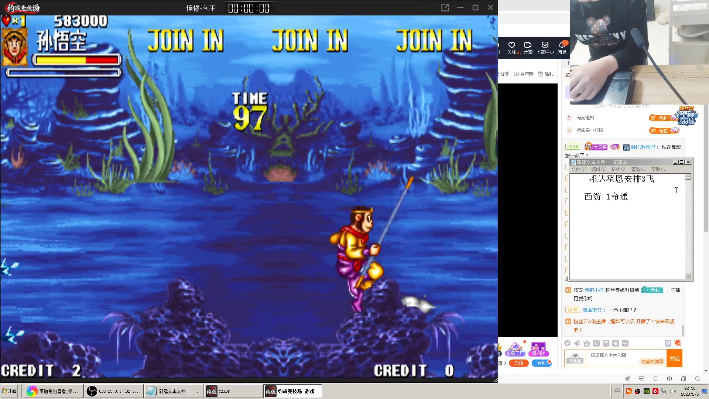Viewport: 709px width, 399px height.
Task: Click the keyboard input method icon on taskbar
Action: pos(617,391)
